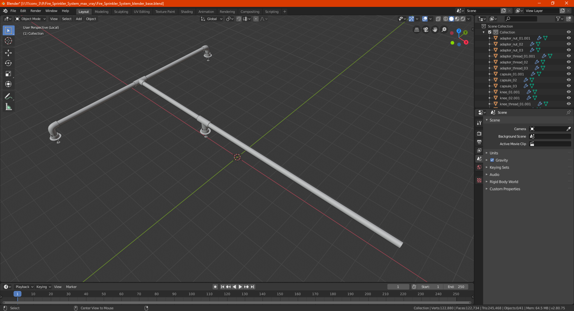Open Output properties tab

[x=479, y=142]
